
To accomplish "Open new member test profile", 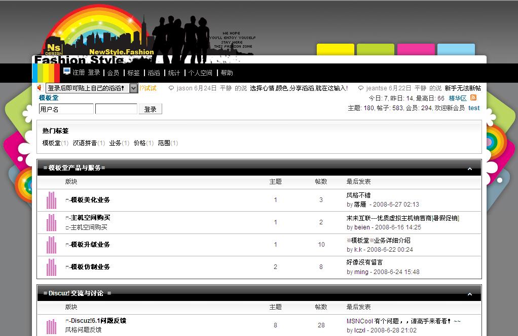I will pyautogui.click(x=474, y=108).
